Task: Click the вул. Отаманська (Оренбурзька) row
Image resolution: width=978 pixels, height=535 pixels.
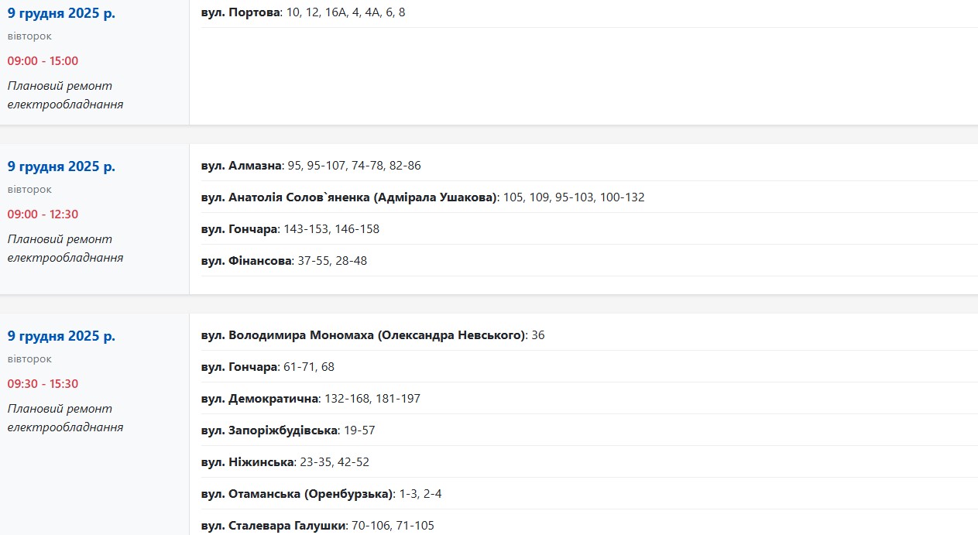Action: [x=321, y=494]
